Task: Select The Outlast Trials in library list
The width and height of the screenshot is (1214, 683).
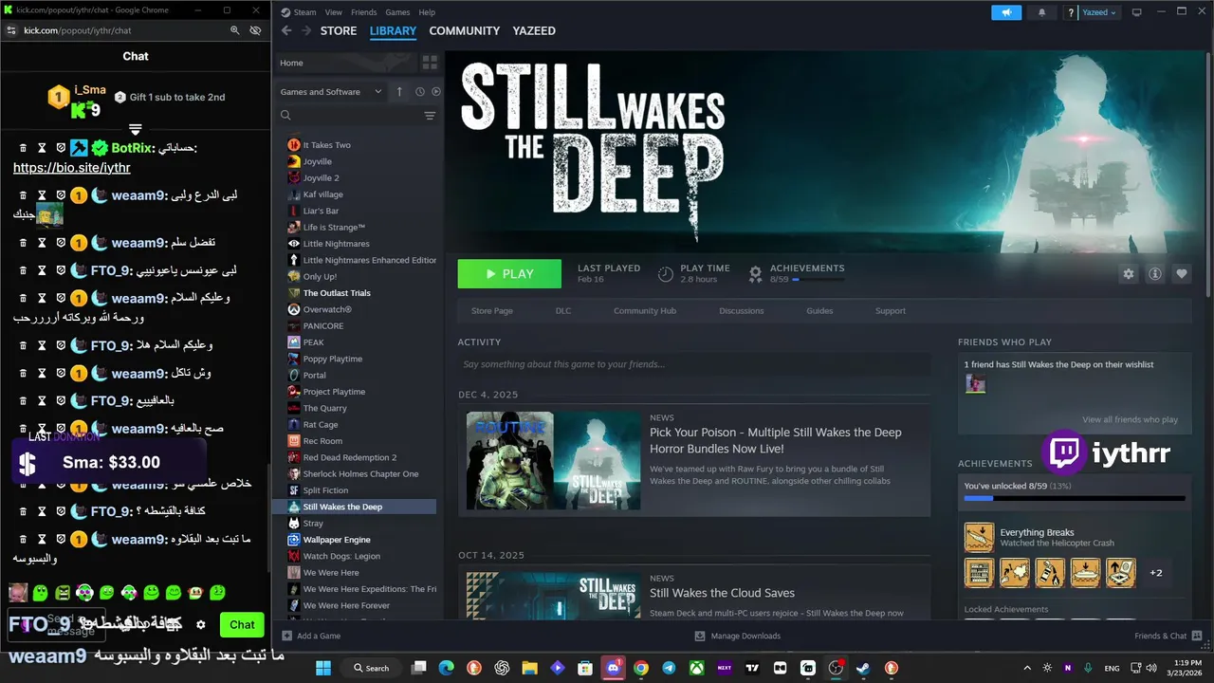Action: pyautogui.click(x=337, y=293)
